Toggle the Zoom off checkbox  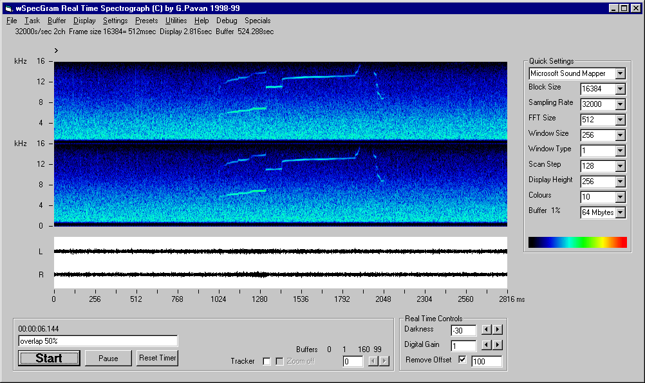tap(279, 361)
